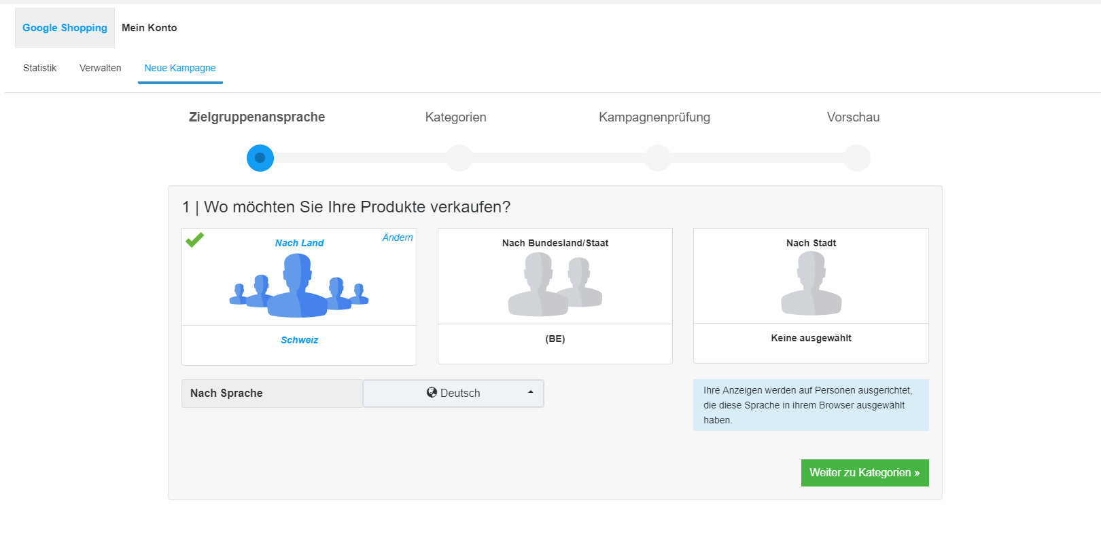This screenshot has width=1101, height=555.
Task: Switch to the Statistik tab
Action: pos(39,68)
